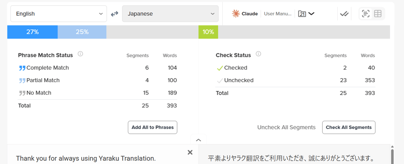Viewport: 404px width, 164px height.
Task: Click Uncheck All Segments link
Action: pos(286,127)
